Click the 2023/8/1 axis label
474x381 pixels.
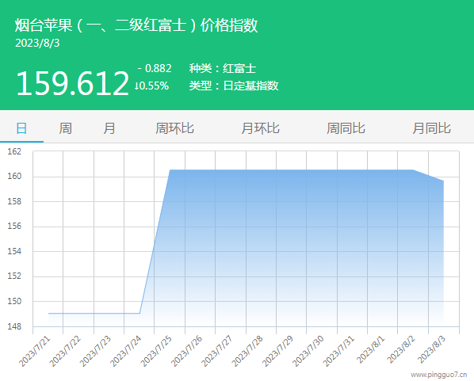coord(371,349)
